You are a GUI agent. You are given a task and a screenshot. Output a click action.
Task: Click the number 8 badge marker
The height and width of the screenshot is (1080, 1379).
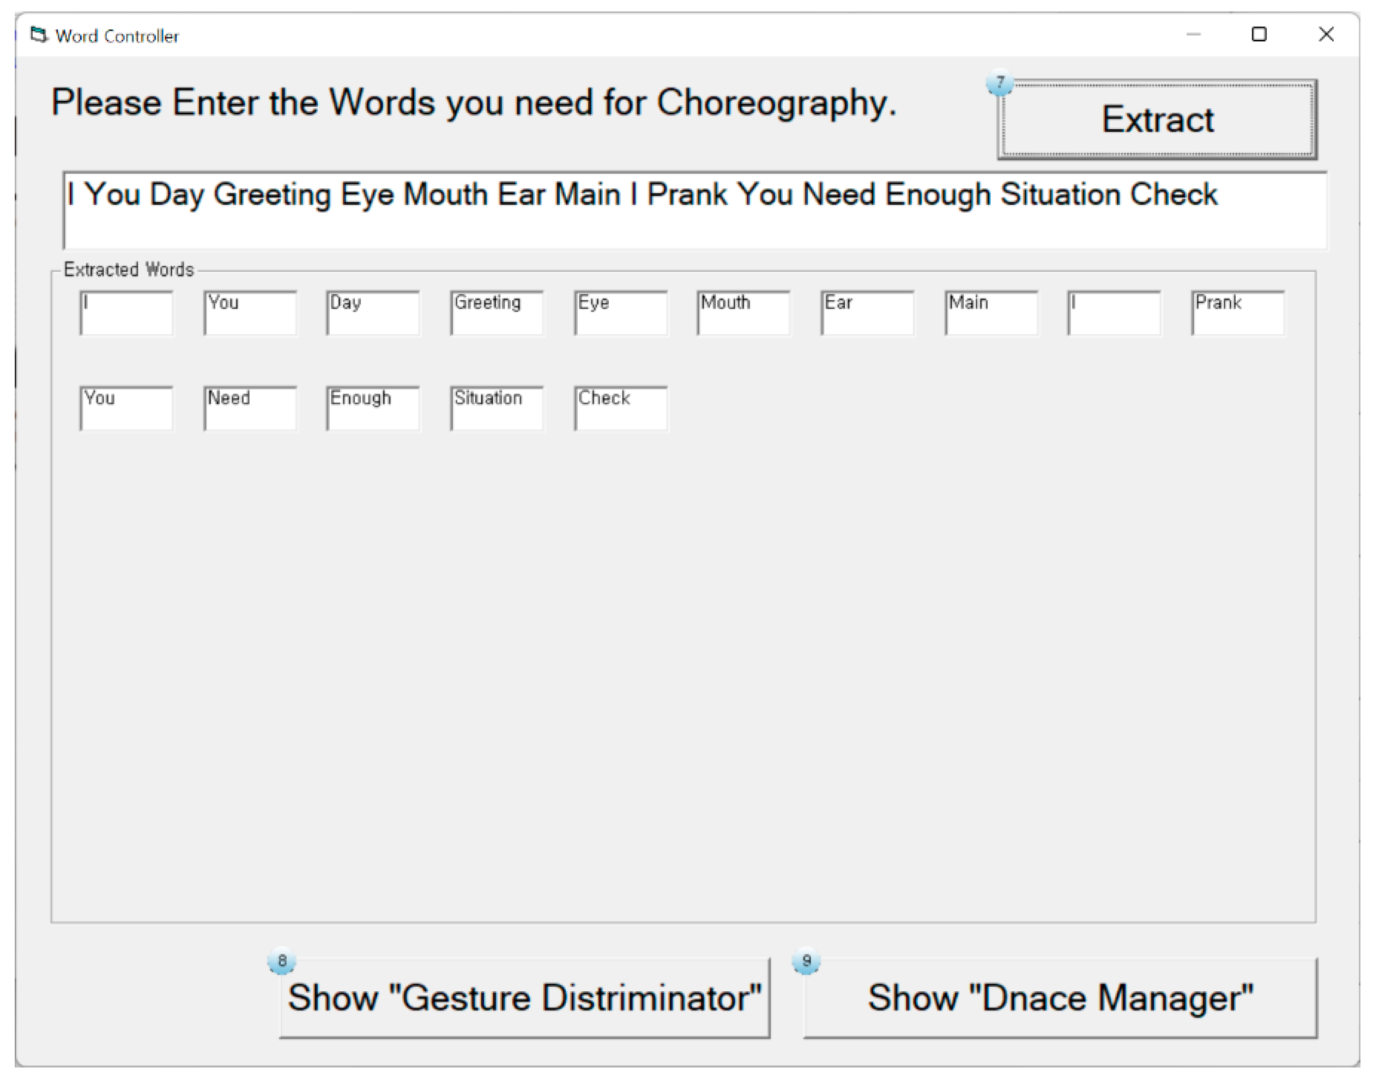point(282,961)
